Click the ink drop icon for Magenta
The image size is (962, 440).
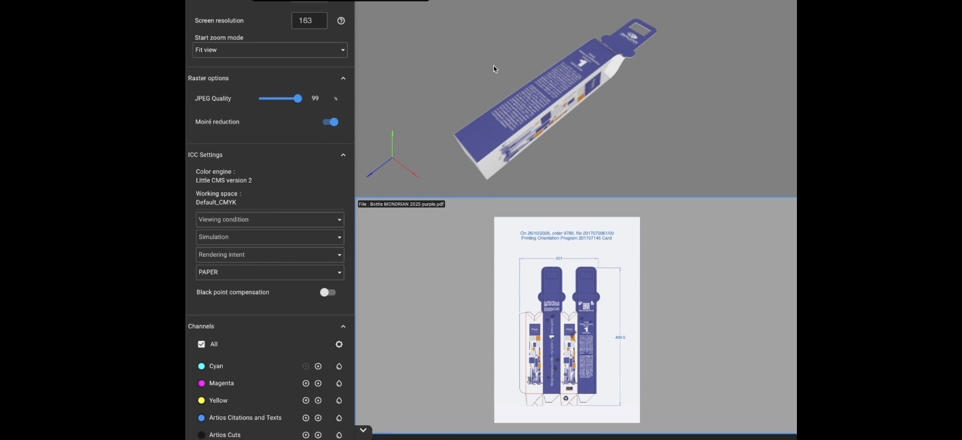339,384
